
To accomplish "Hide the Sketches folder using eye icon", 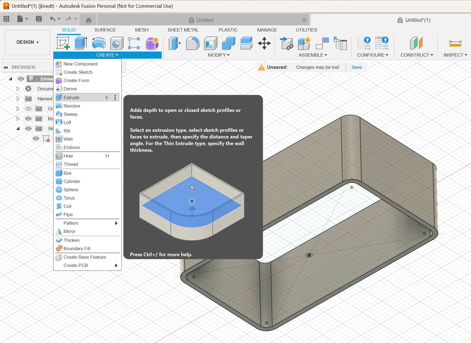I will [28, 129].
